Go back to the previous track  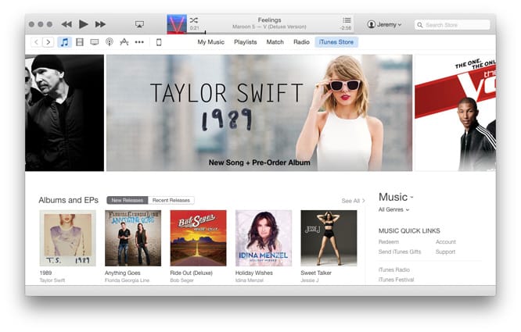(66, 24)
